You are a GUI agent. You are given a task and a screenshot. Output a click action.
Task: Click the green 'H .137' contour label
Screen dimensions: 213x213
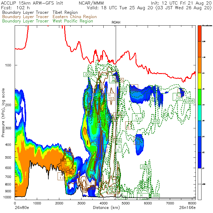coord(137,117)
